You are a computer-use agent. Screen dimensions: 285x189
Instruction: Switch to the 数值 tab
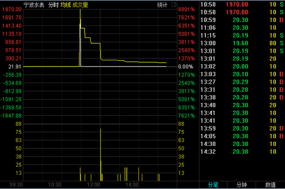[270, 185]
